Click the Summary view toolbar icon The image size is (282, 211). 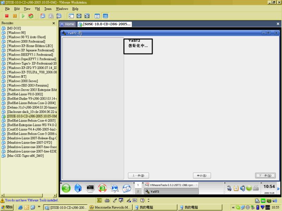pyautogui.click(x=97, y=16)
